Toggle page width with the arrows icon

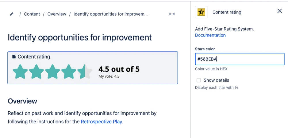(172, 14)
